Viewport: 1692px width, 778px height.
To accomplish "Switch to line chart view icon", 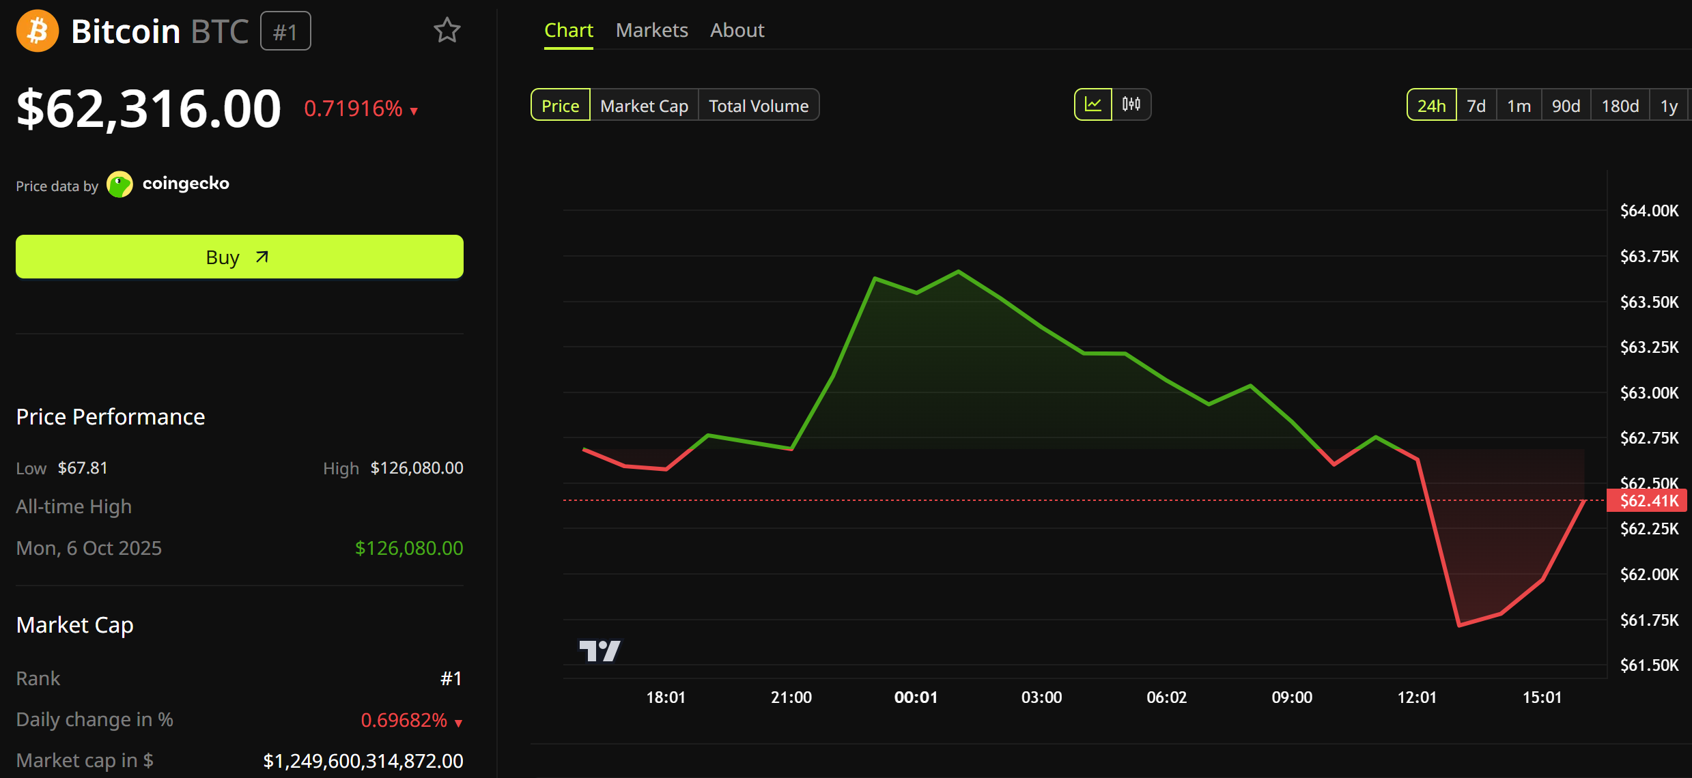I will tap(1093, 104).
